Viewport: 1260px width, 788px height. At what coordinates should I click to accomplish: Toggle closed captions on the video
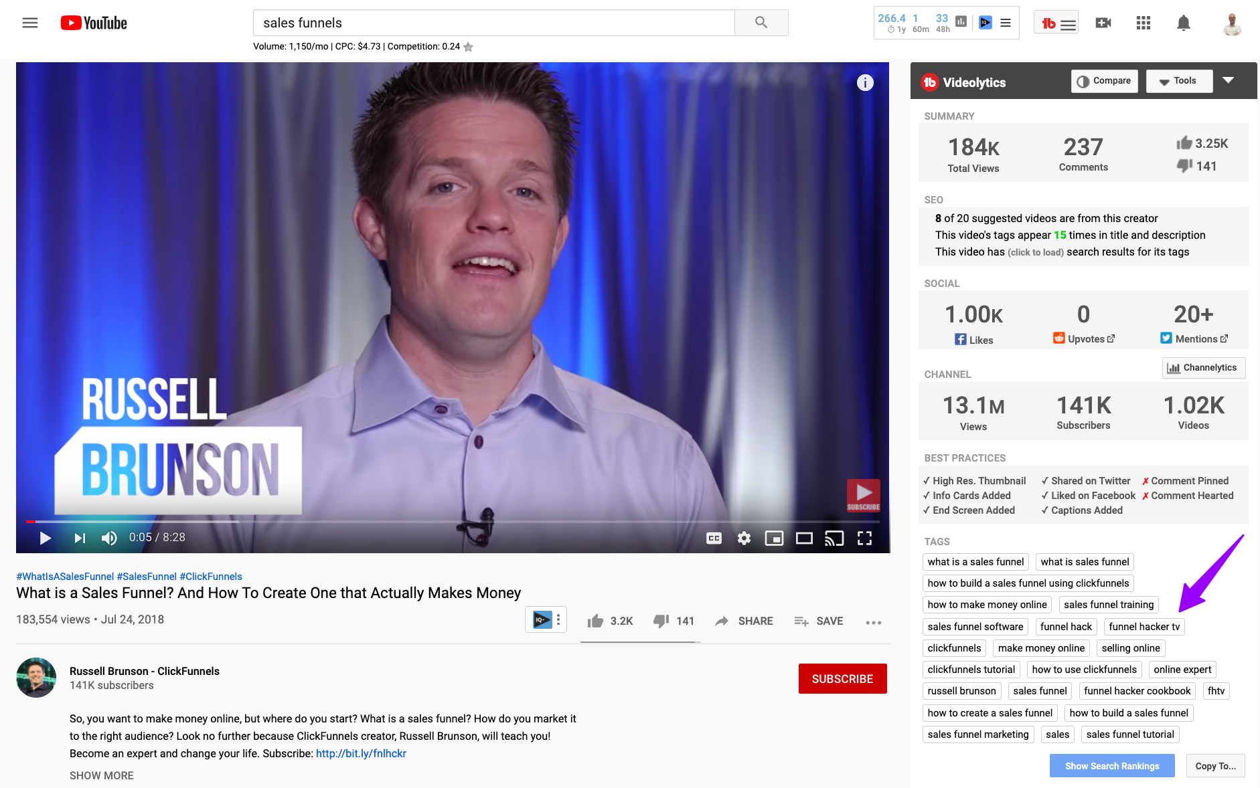pyautogui.click(x=714, y=538)
